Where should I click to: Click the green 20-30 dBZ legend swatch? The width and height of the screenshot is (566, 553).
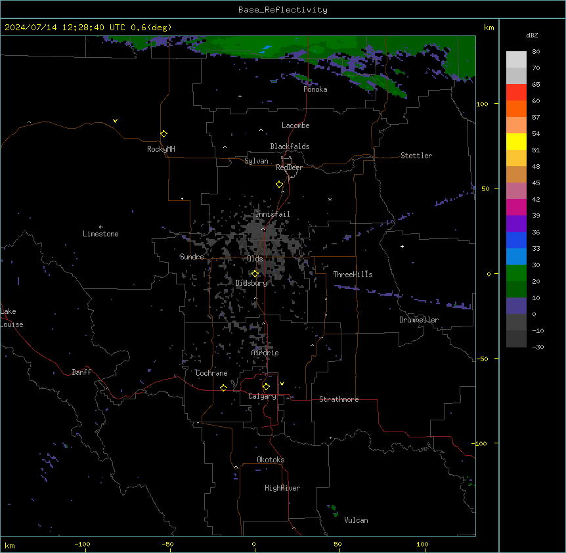(516, 273)
